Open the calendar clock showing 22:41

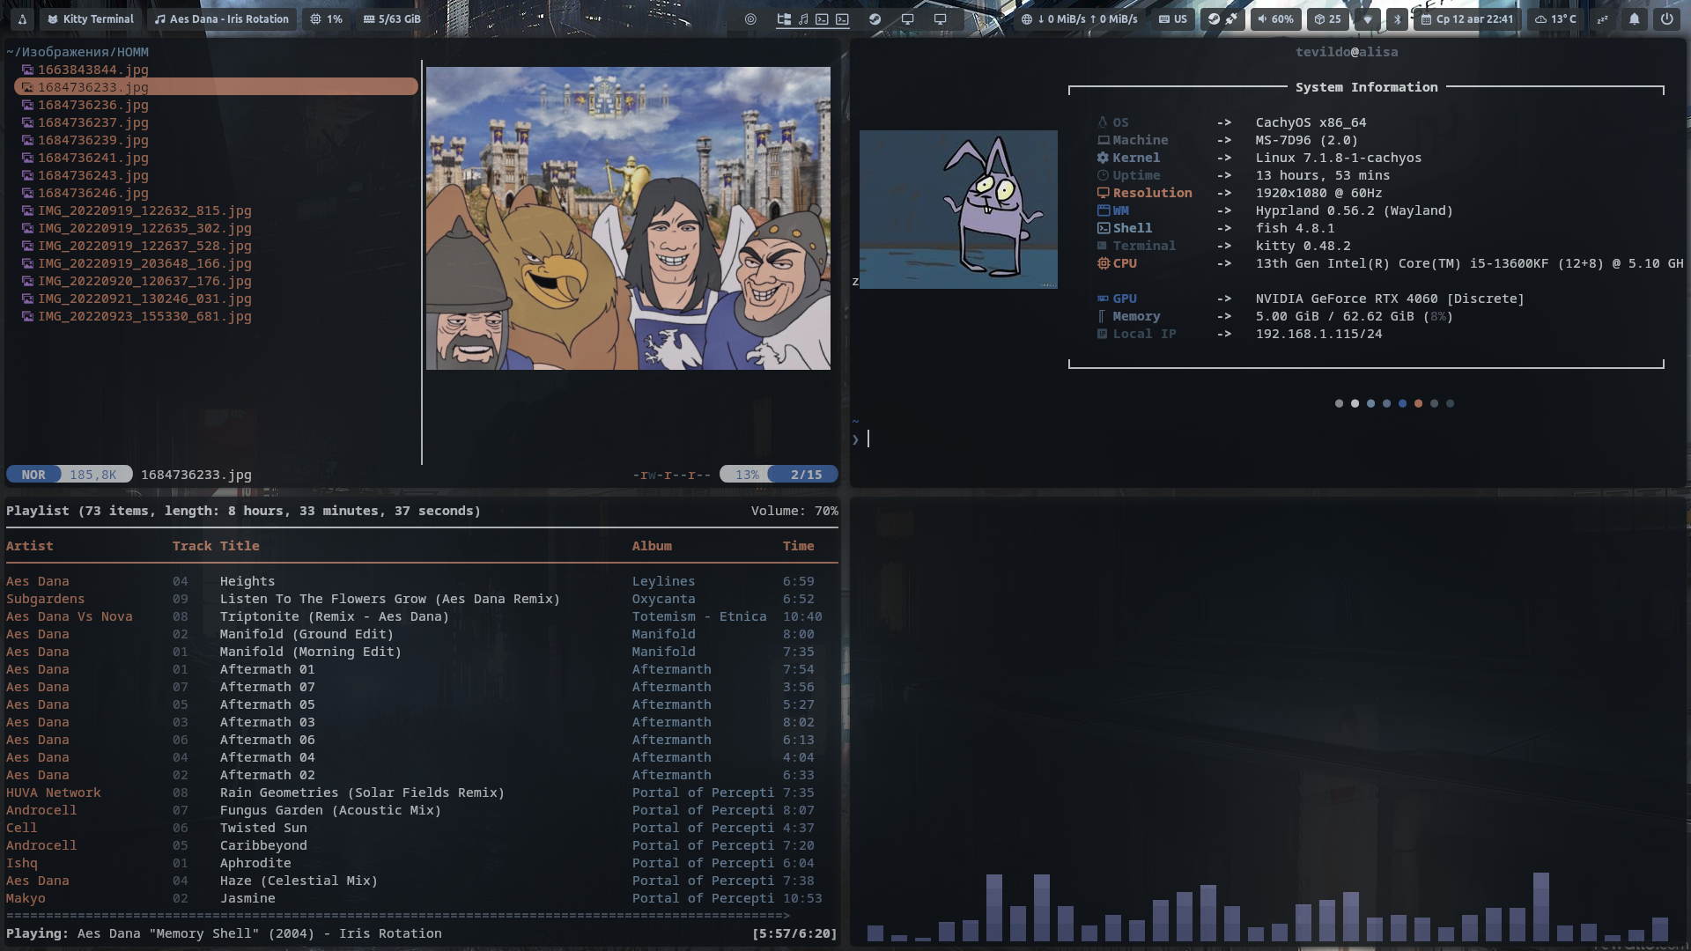point(1467,18)
